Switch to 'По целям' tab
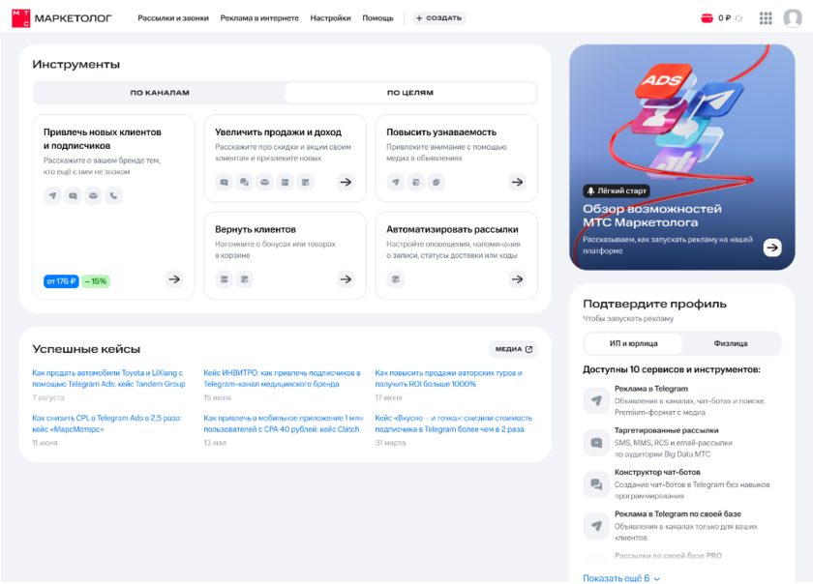 click(x=410, y=93)
